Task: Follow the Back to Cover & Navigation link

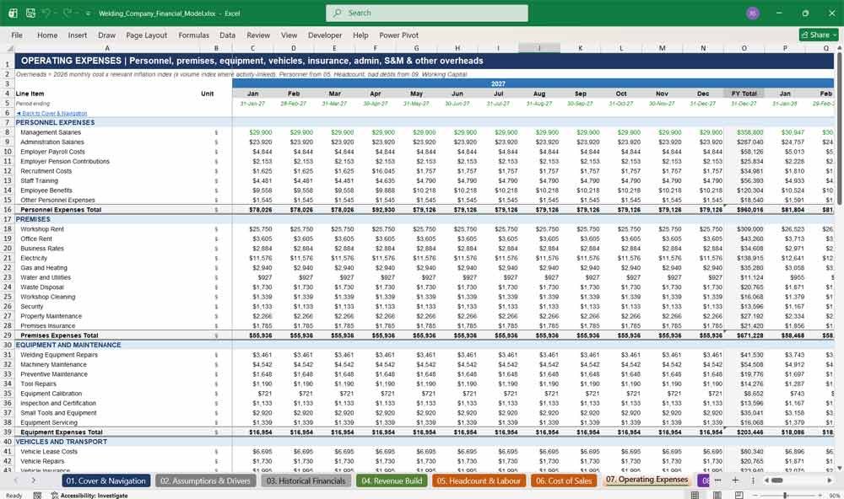Action: click(51, 114)
